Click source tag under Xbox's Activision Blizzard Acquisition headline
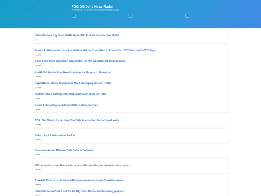The width and height of the screenshot is (261, 196). click(x=38, y=55)
